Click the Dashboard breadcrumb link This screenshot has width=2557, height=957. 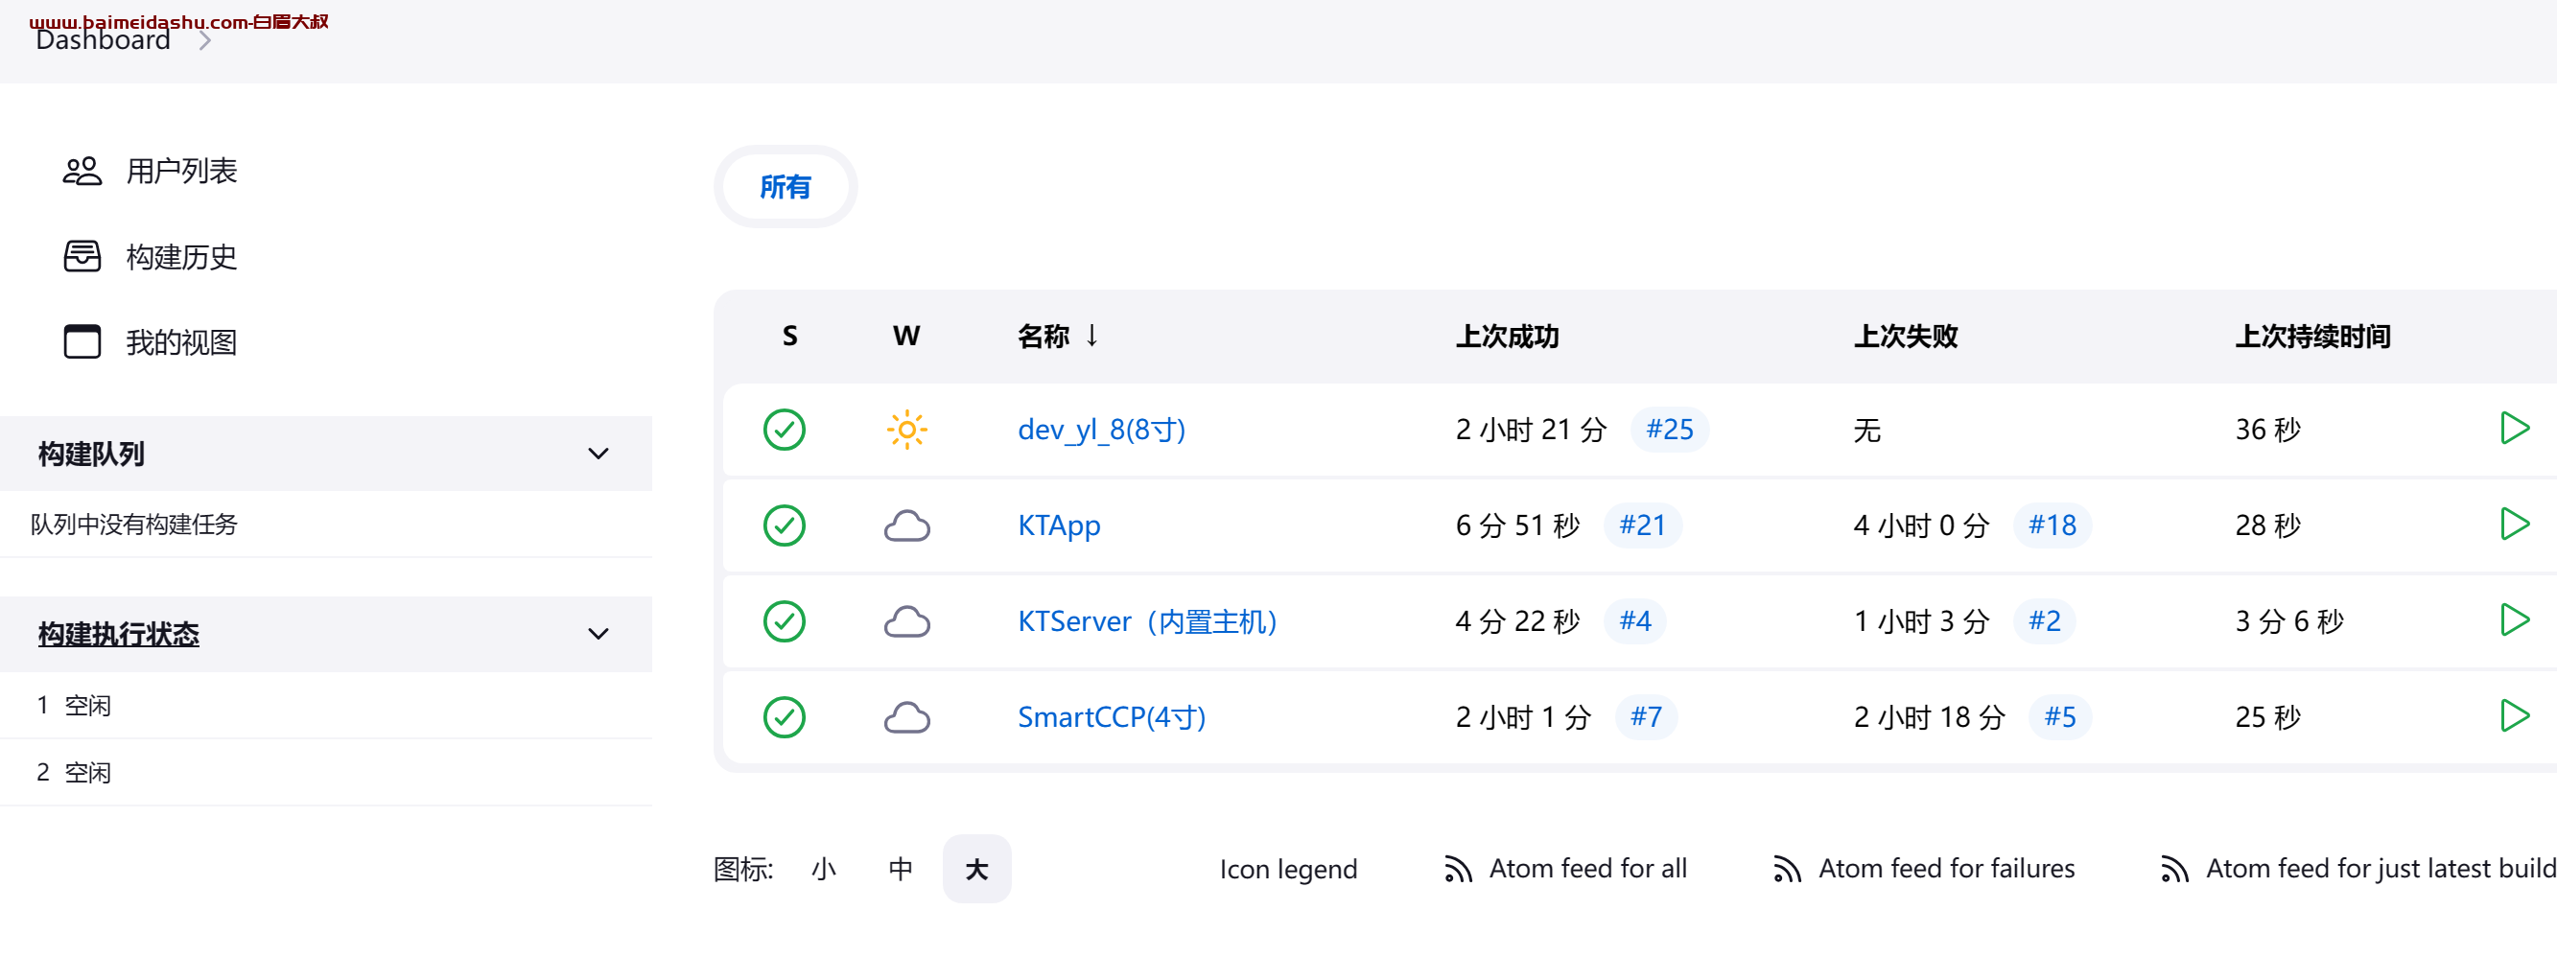[x=104, y=40]
